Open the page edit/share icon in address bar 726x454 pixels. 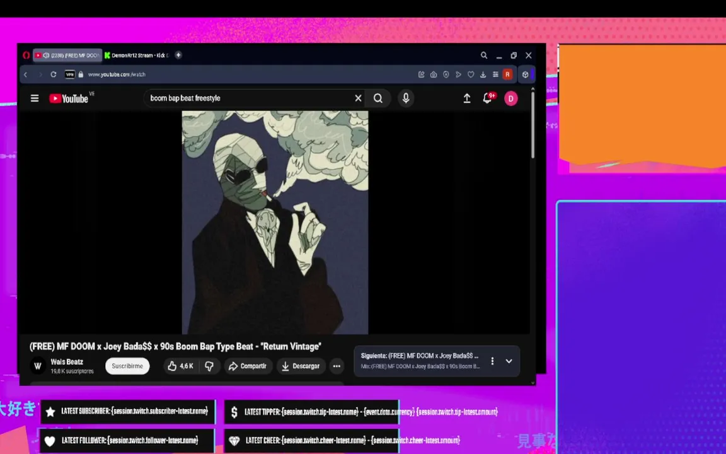coord(422,74)
